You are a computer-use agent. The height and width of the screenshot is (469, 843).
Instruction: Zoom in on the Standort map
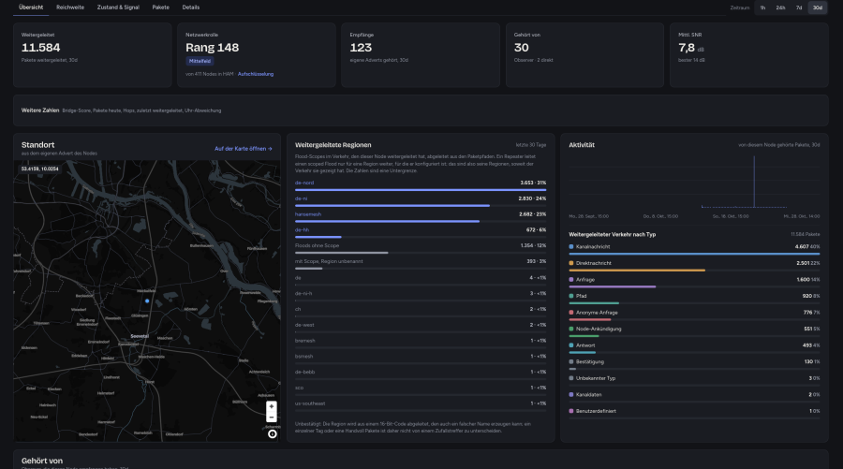point(272,406)
